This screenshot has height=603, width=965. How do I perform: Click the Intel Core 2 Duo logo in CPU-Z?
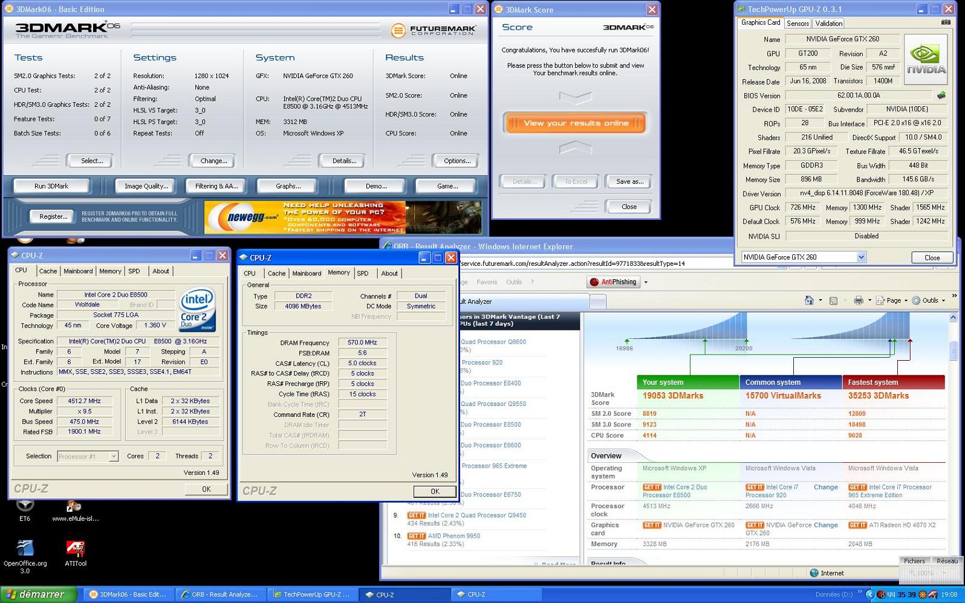coord(197,310)
